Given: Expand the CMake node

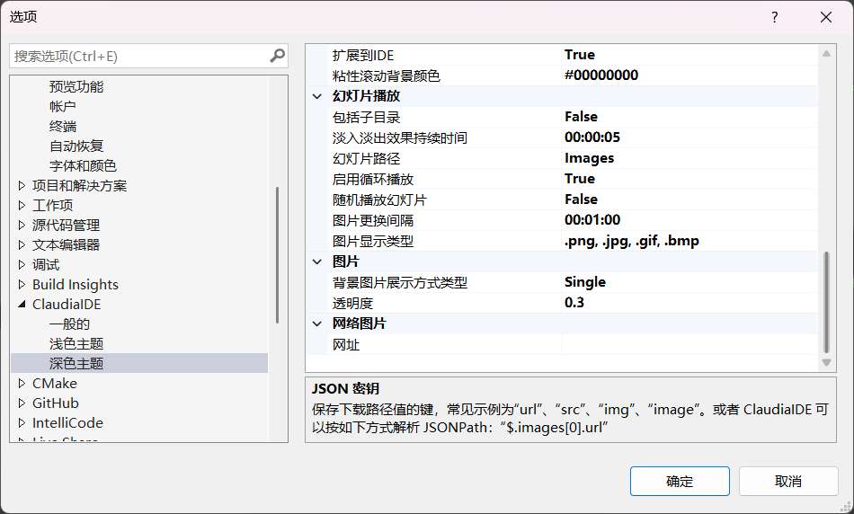Looking at the screenshot, I should point(22,384).
